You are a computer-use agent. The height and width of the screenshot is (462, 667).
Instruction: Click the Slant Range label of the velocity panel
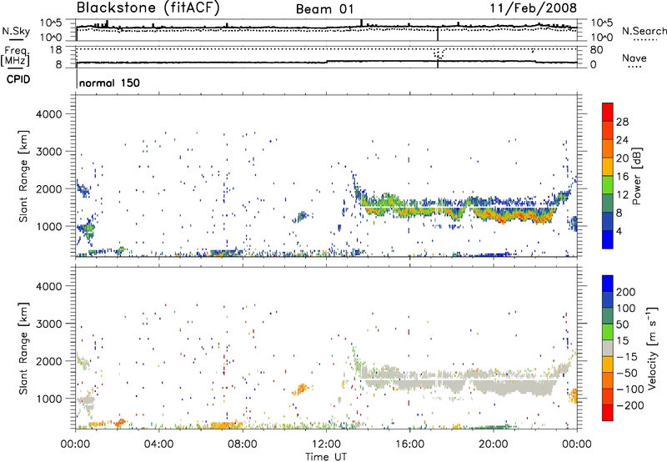[x=23, y=349]
